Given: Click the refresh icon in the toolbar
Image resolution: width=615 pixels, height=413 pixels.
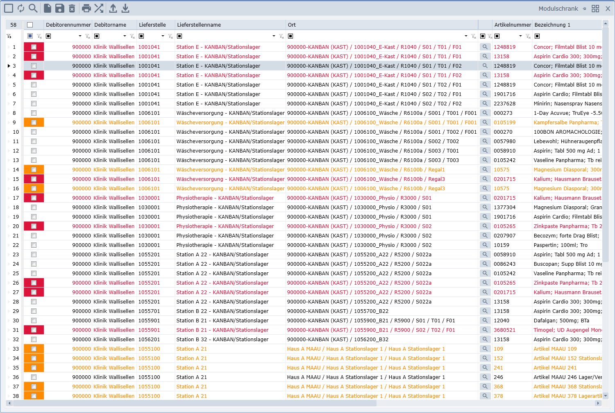Looking at the screenshot, I should 21,8.
